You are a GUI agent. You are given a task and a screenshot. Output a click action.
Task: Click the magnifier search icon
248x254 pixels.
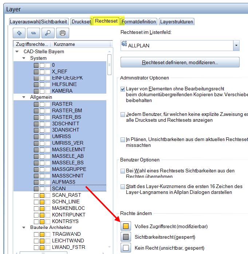pyautogui.click(x=48, y=33)
